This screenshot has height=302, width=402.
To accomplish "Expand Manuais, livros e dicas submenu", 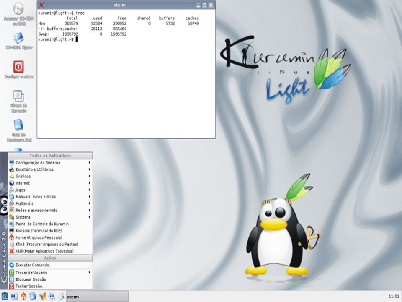I will (50, 197).
